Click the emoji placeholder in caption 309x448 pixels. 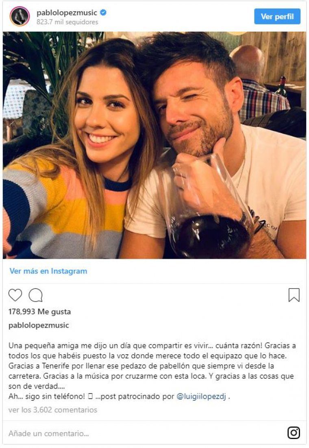tap(90, 396)
